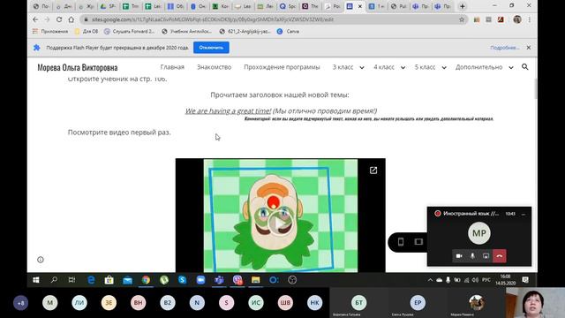Open Viber from taskbar
The image size is (565, 318).
237,280
